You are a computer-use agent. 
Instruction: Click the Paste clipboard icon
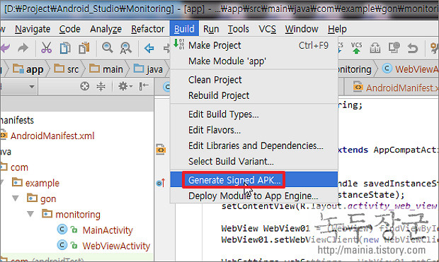click(x=84, y=48)
